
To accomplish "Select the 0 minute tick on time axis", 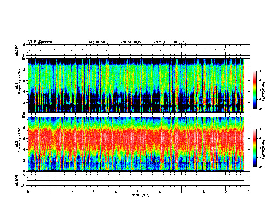I will (28, 192).
